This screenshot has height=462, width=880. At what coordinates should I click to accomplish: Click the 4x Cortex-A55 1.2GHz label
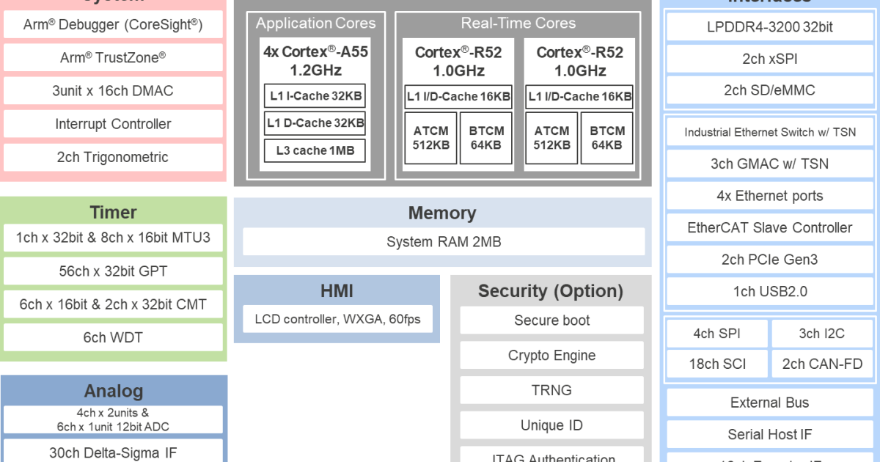coord(315,62)
